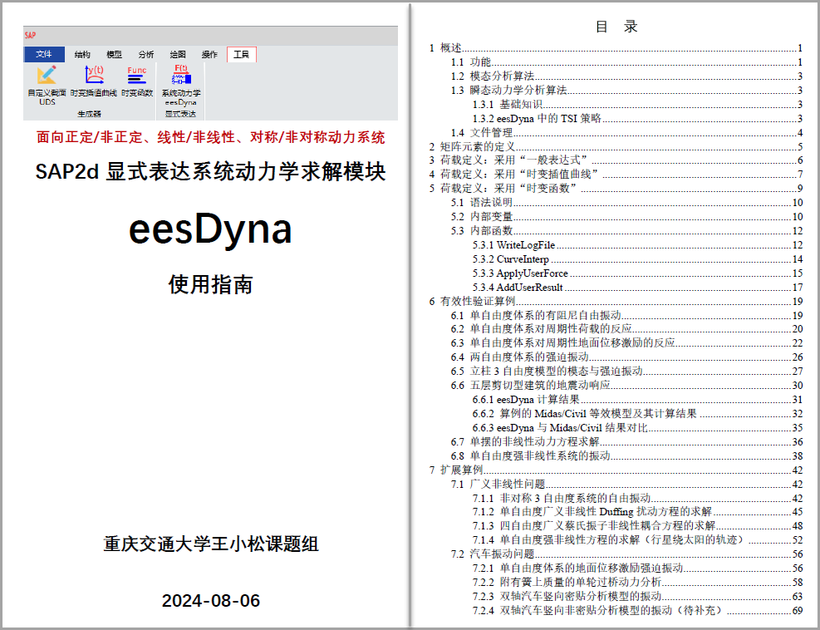The height and width of the screenshot is (630, 820).
Task: Click line "7.2.4 双轴汽车竖向非密贴分析模型的振动(待补充)"
Action: point(638,610)
